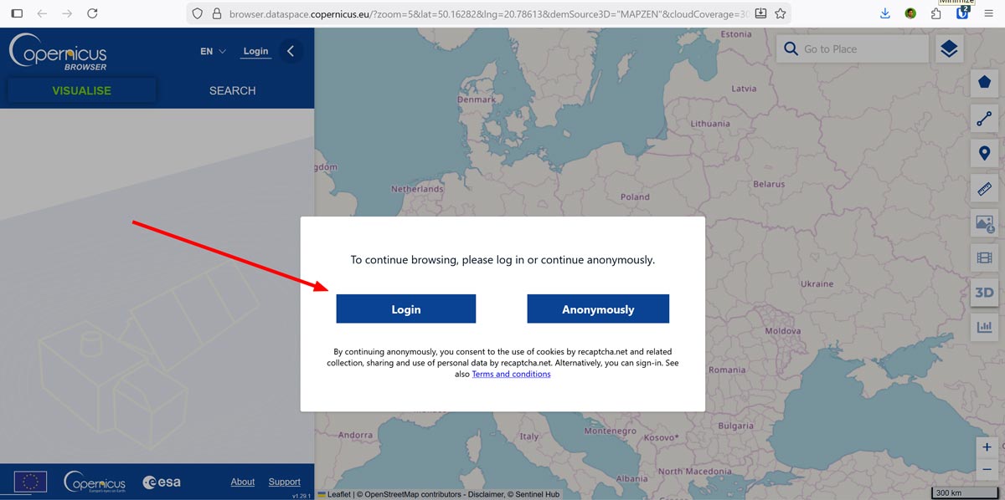Open the histogram chart icon
1005x500 pixels.
pos(984,327)
